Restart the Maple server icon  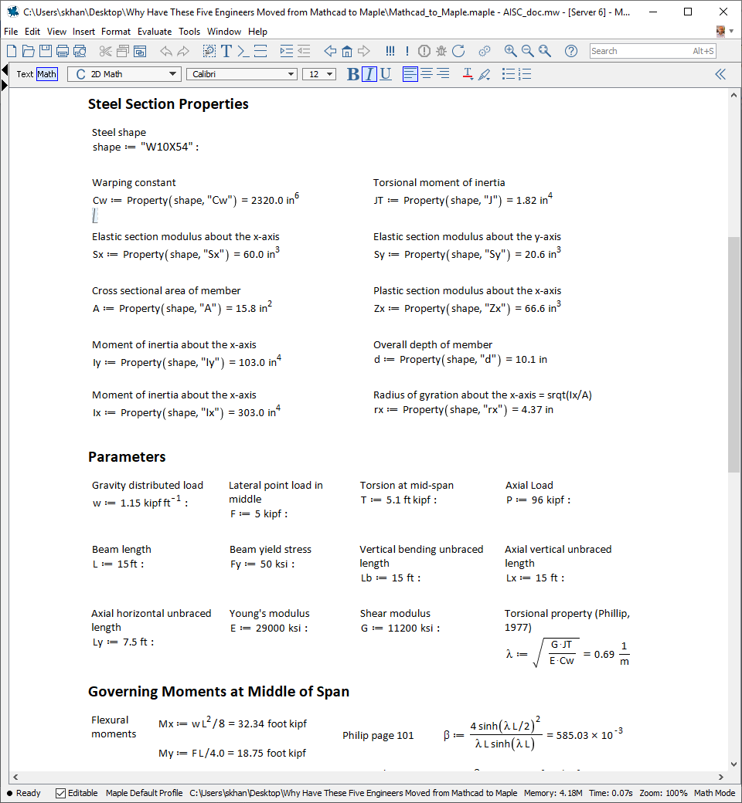pos(458,51)
